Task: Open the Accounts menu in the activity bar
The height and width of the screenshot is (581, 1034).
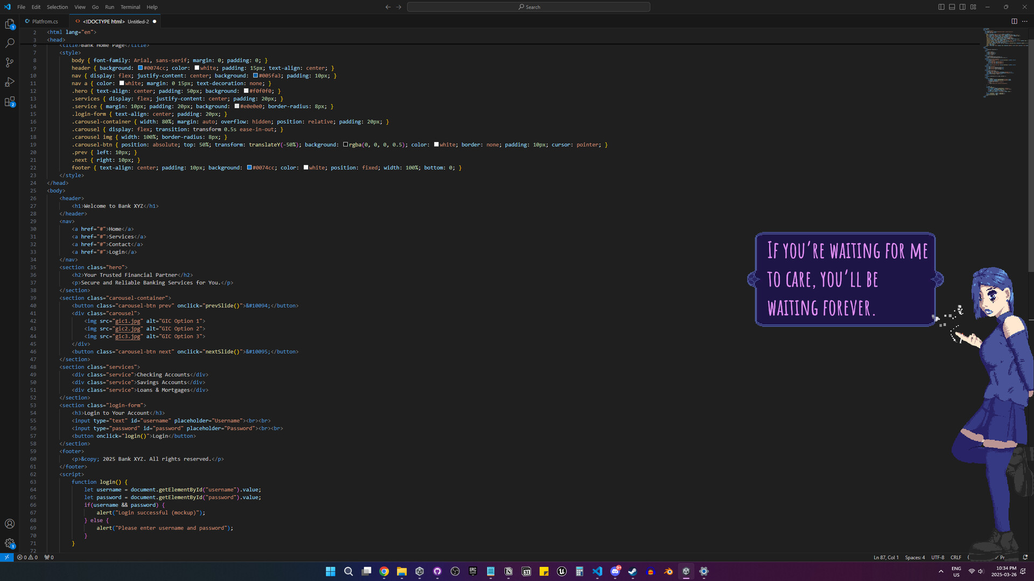Action: click(10, 523)
